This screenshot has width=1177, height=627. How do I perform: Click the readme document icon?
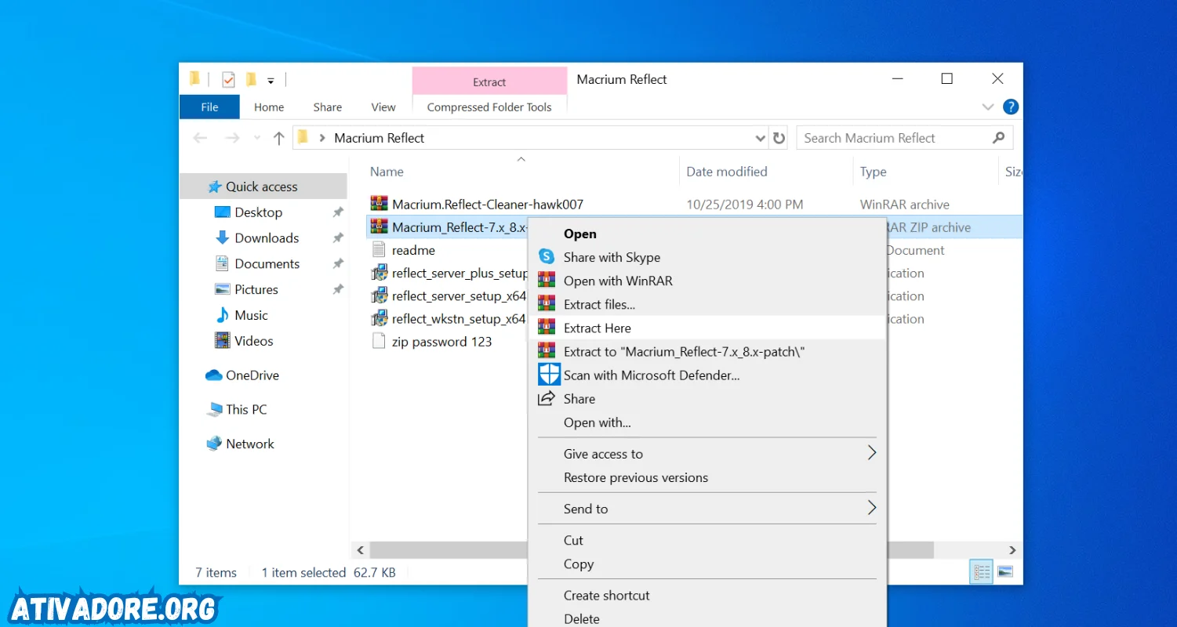[x=379, y=250]
